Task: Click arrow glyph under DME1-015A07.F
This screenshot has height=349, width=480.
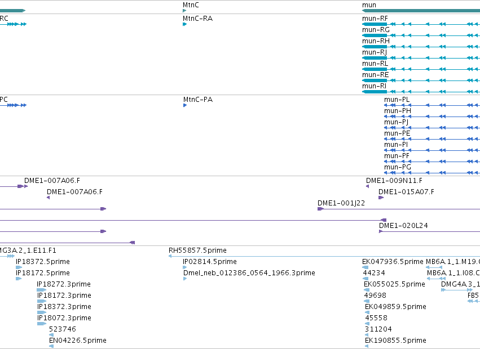Action: coord(381,198)
